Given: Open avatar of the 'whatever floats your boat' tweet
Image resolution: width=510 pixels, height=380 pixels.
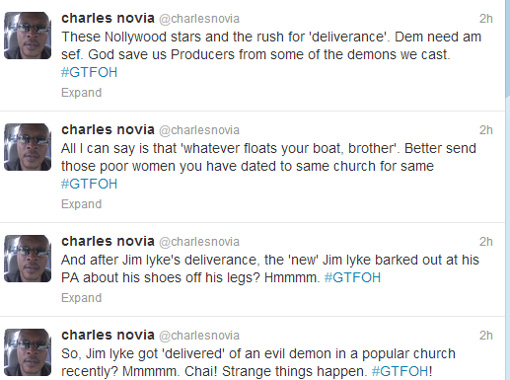Looking at the screenshot, I should (x=28, y=147).
